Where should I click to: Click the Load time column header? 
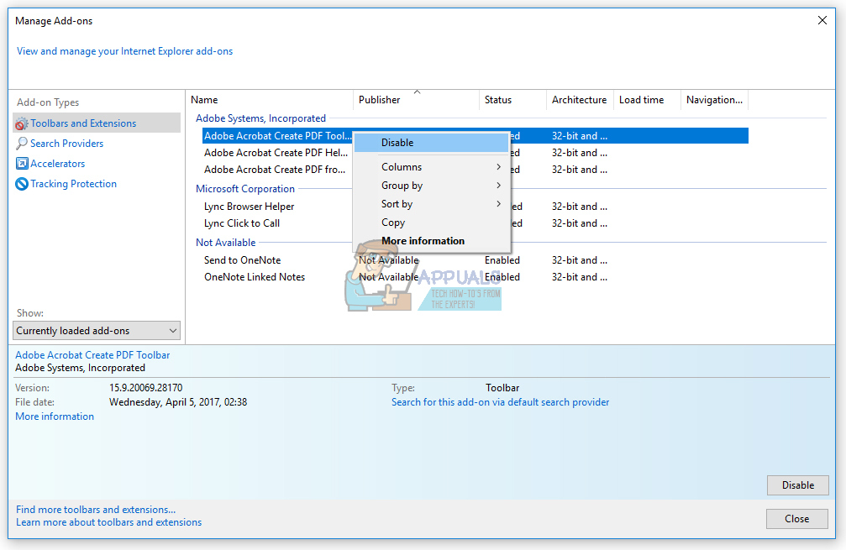[641, 100]
